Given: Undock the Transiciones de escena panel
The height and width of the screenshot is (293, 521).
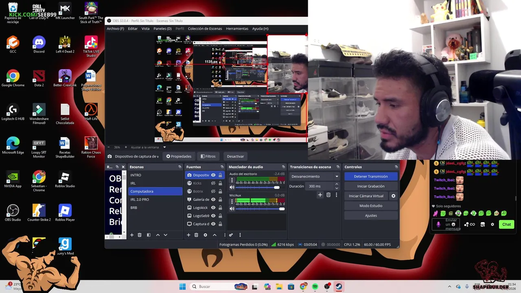Looking at the screenshot, I should click(337, 167).
